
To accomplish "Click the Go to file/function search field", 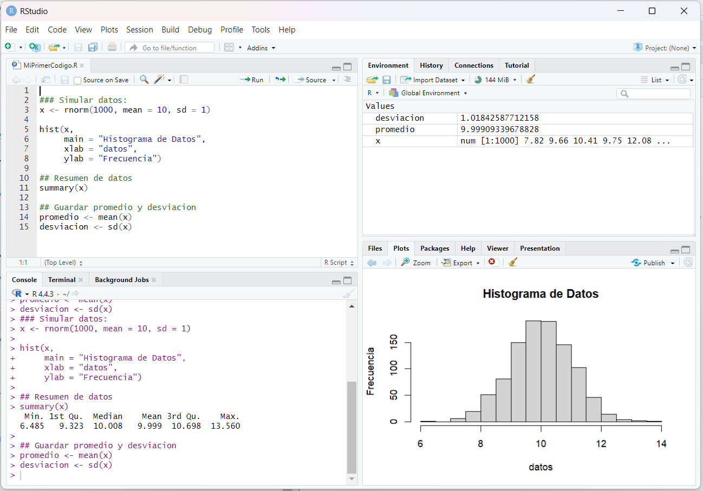I will pos(170,48).
